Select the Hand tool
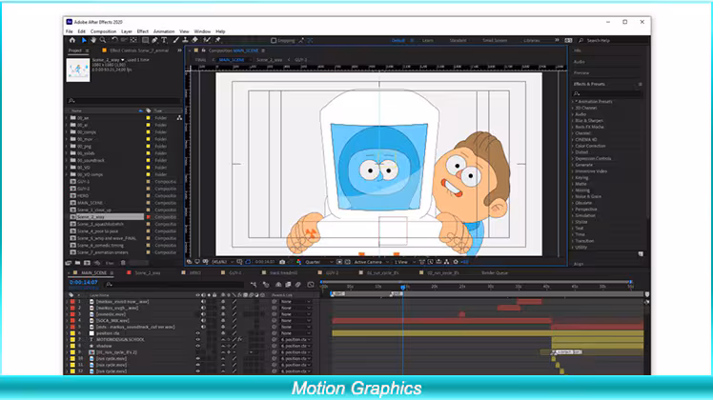Image resolution: width=713 pixels, height=400 pixels. point(93,40)
